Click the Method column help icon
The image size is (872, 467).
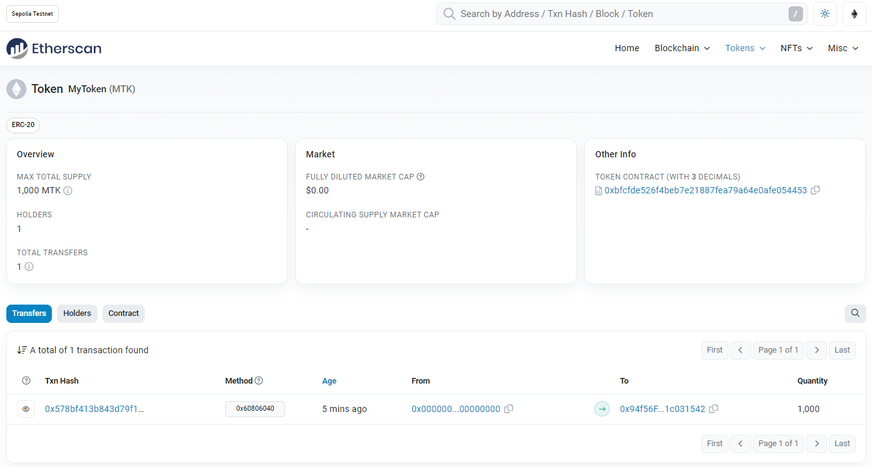tap(259, 381)
